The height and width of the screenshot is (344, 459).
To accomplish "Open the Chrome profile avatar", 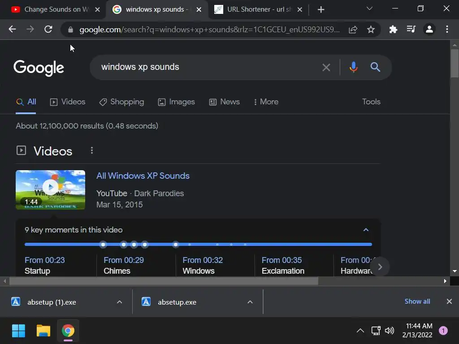I will [429, 29].
